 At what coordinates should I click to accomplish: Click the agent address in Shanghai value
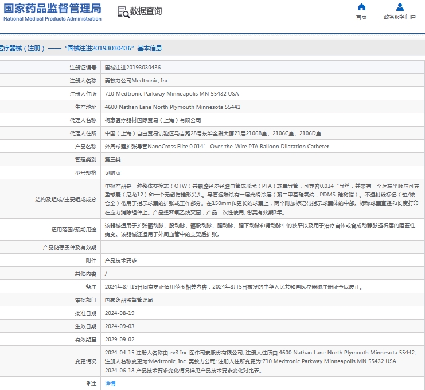pyautogui.click(x=213, y=133)
